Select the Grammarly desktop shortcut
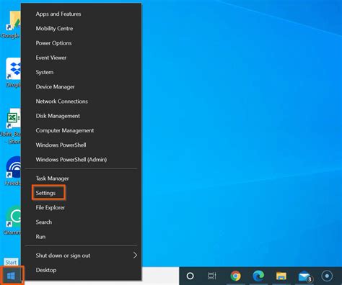Screen dimensions: 342x285 [12, 220]
